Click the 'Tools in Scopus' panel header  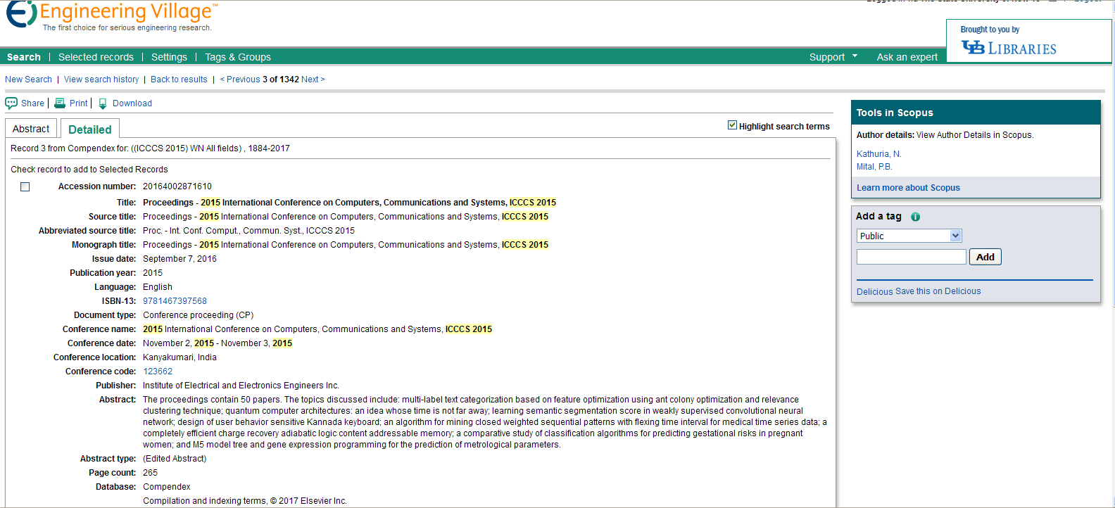[x=976, y=113]
